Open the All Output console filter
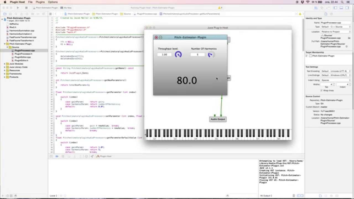The height and width of the screenshot is (199, 354). 266,196
